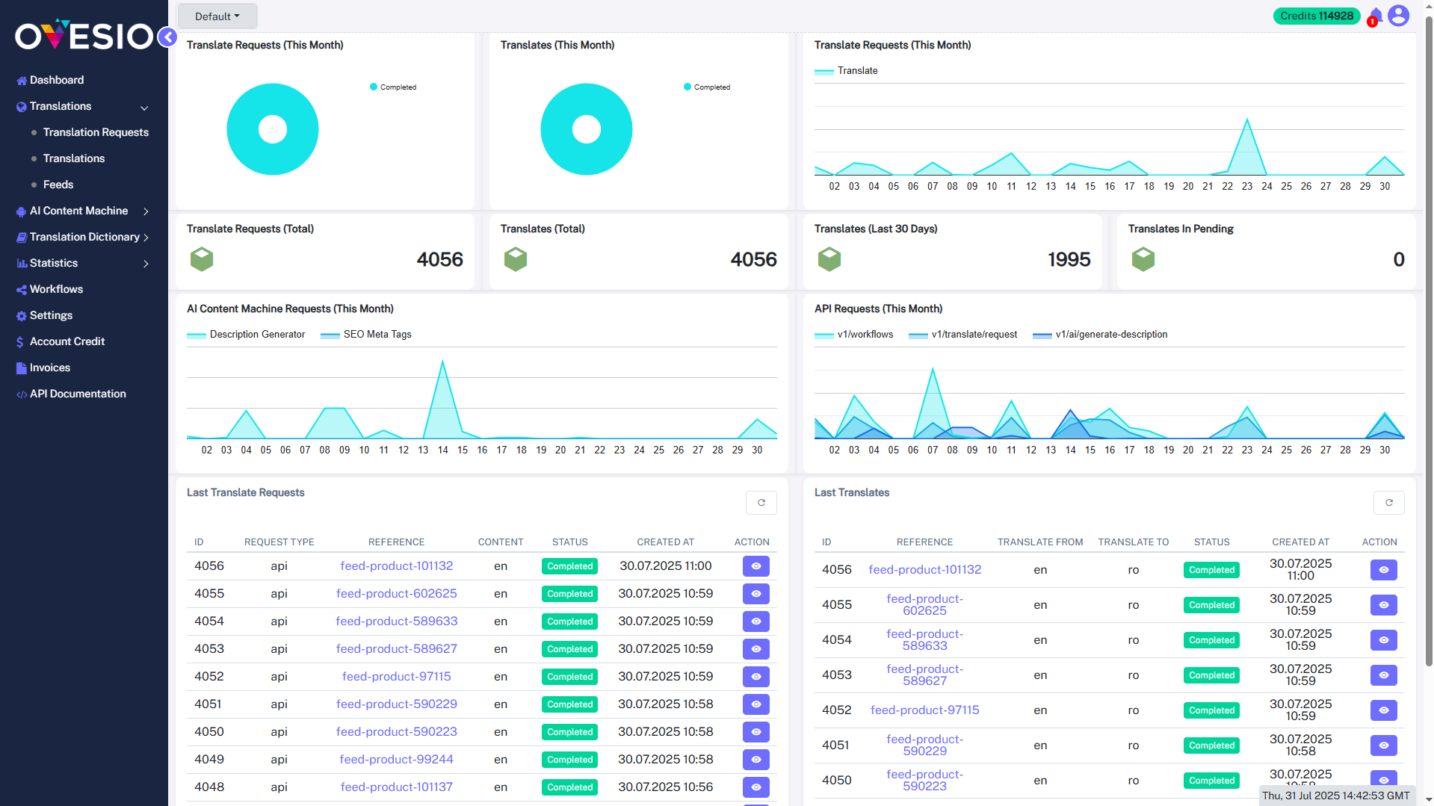1434x806 pixels.
Task: Collapse the Translations submenu chevron
Action: point(144,108)
